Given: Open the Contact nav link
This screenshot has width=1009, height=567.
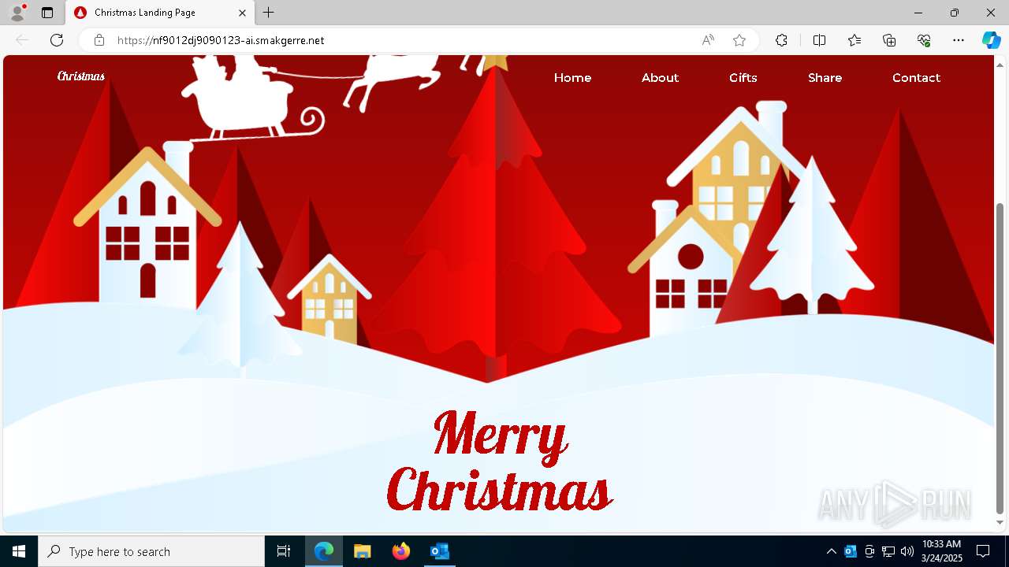Looking at the screenshot, I should (x=916, y=78).
